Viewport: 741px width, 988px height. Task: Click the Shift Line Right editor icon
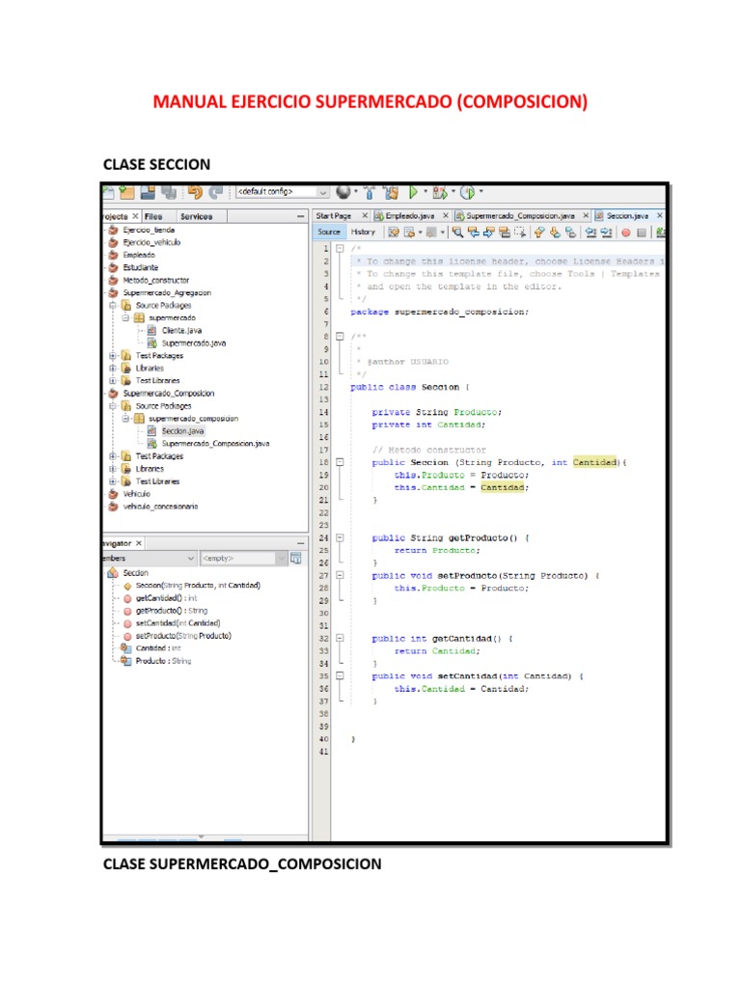tap(606, 233)
